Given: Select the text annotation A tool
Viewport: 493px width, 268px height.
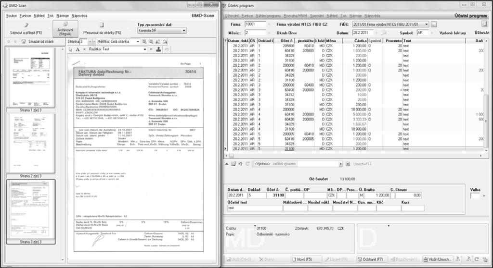Looking at the screenshot, I should pos(78,49).
